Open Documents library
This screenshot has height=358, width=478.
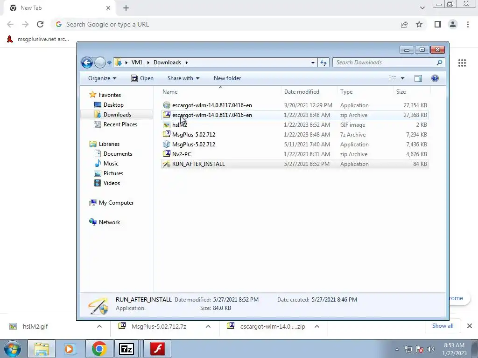[x=118, y=154]
